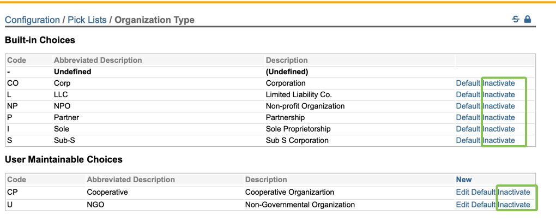Edit the Non-Governmental Organization entry
The image size is (556, 221).
[462, 205]
